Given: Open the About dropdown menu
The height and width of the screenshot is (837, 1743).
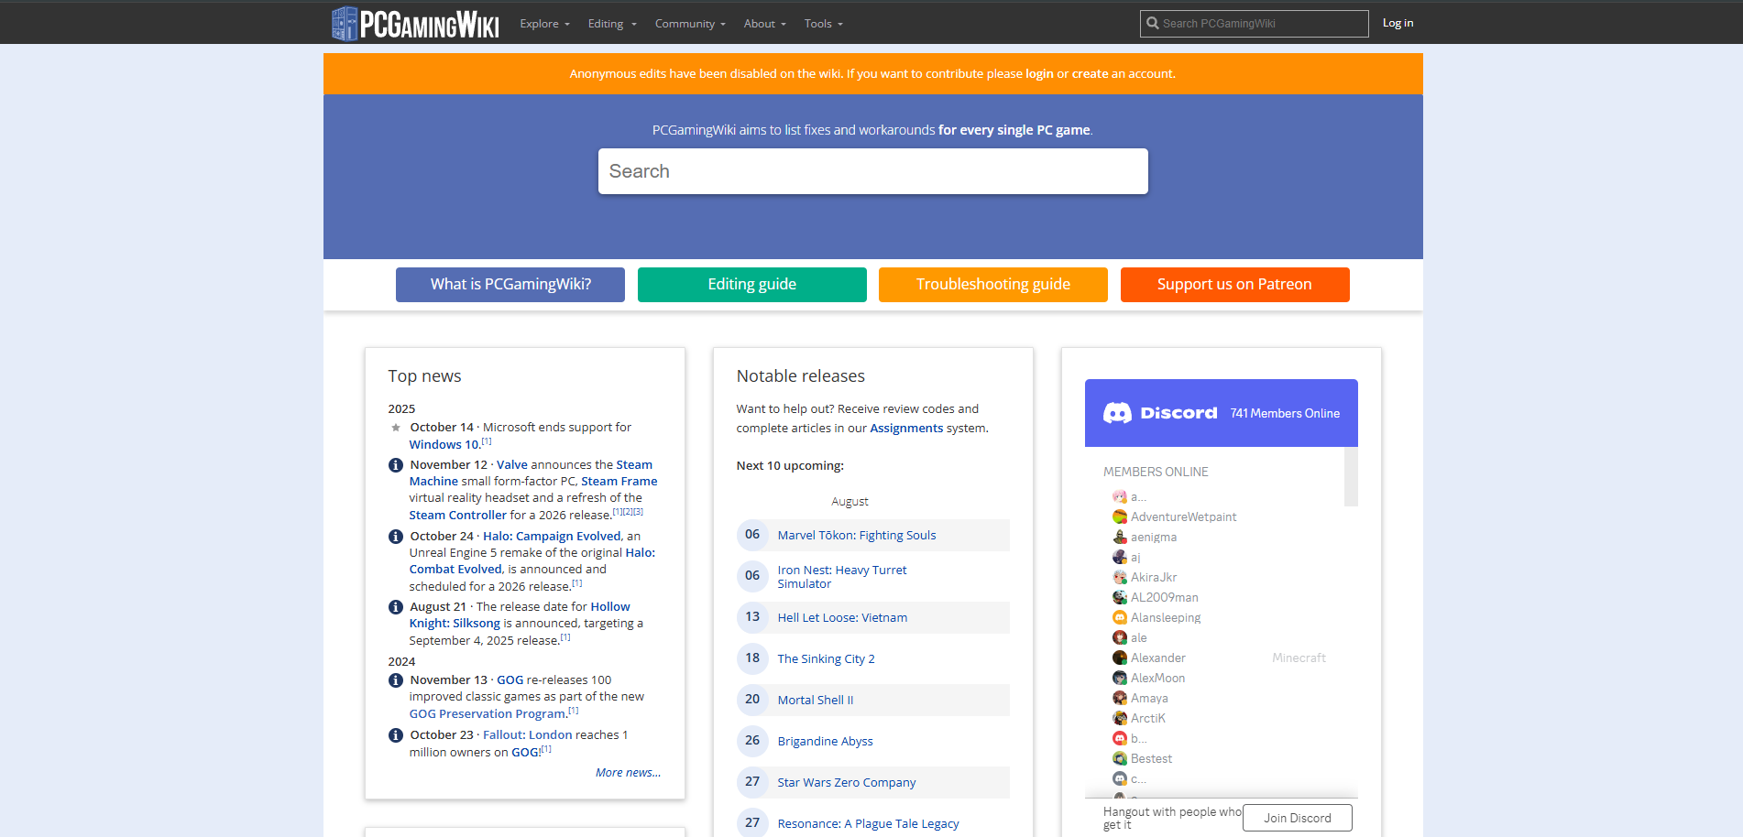Looking at the screenshot, I should pyautogui.click(x=765, y=24).
